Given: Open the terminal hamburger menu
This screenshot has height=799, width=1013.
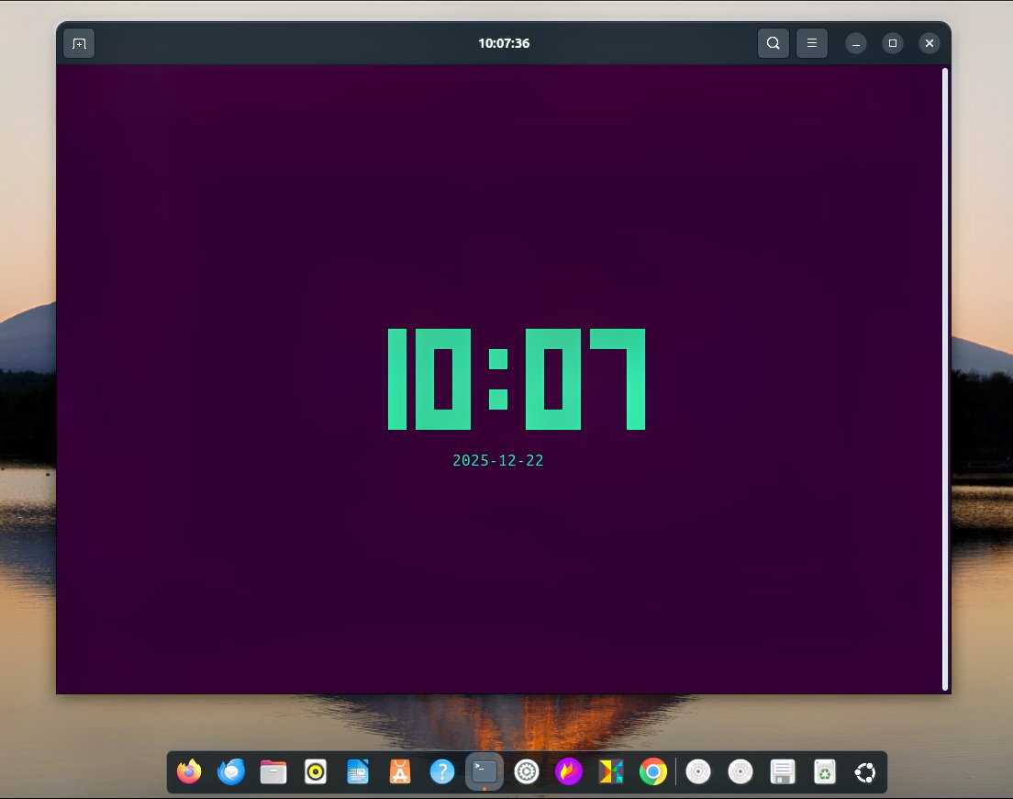Looking at the screenshot, I should click(x=811, y=43).
